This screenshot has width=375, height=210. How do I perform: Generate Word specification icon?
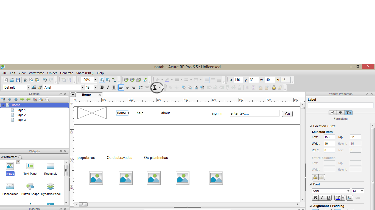pos(132,80)
